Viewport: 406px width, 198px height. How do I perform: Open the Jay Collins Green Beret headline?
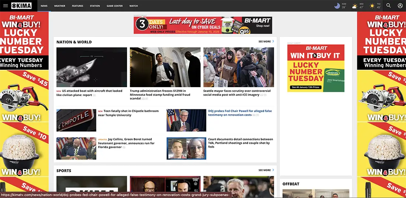point(126,143)
